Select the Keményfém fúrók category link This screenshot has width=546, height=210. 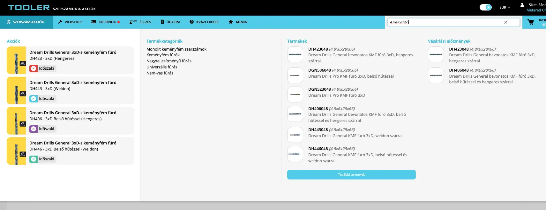[x=163, y=55]
